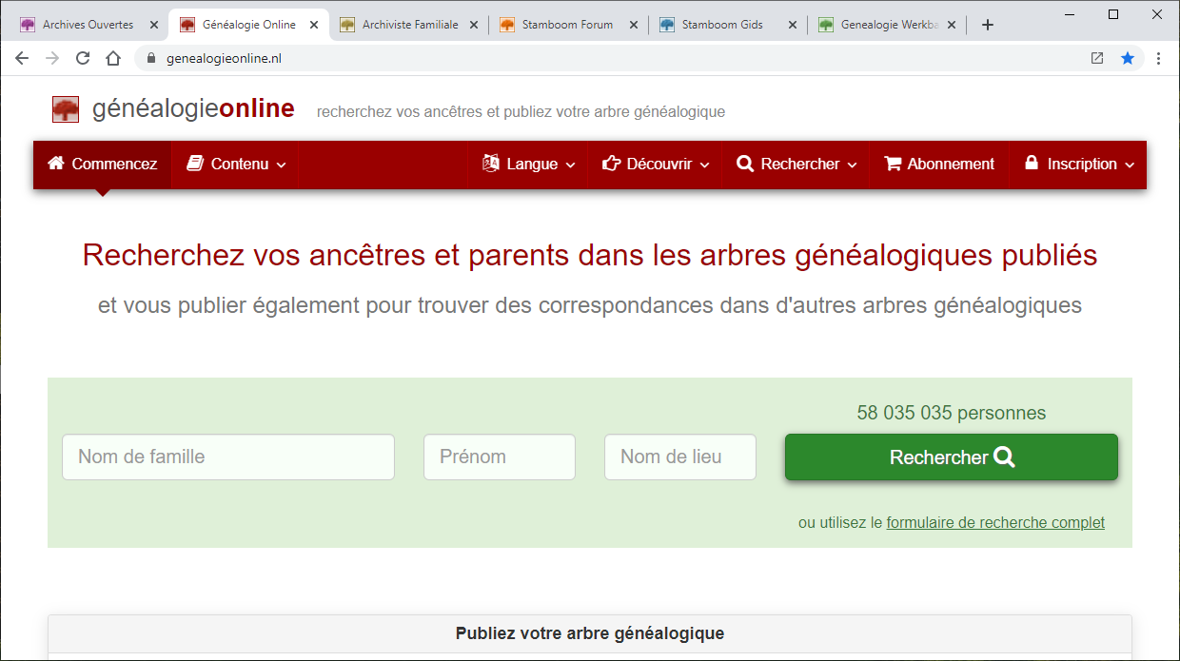The height and width of the screenshot is (661, 1180).
Task: Click the home icon in Commencez
Action: click(x=56, y=164)
